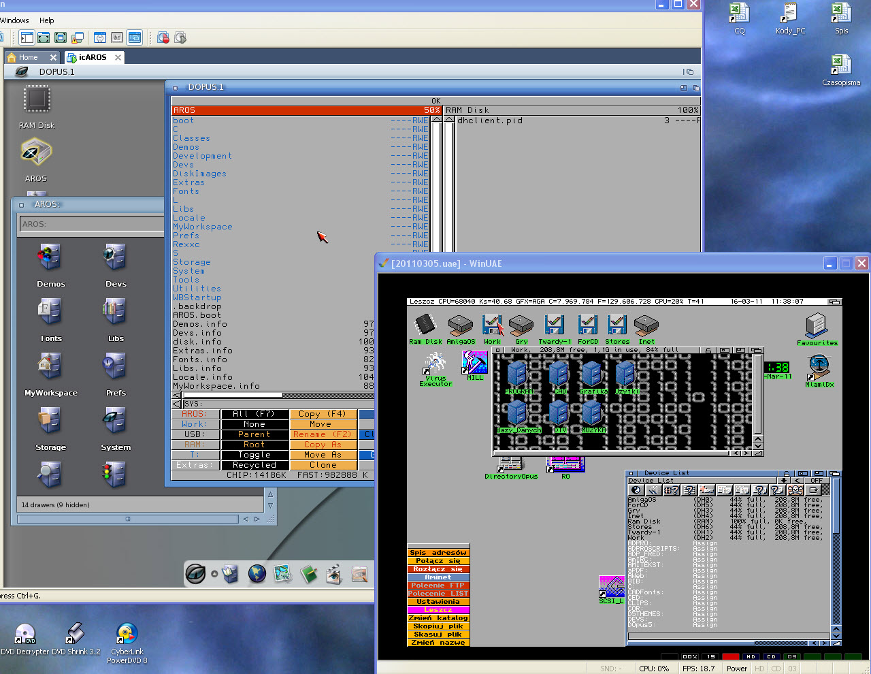The image size is (871, 674).
Task: Click the record (red dot) icon in toolbar
Action: pos(163,37)
